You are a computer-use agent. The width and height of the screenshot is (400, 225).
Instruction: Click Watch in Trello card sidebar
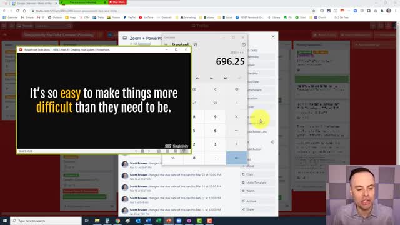point(257,191)
